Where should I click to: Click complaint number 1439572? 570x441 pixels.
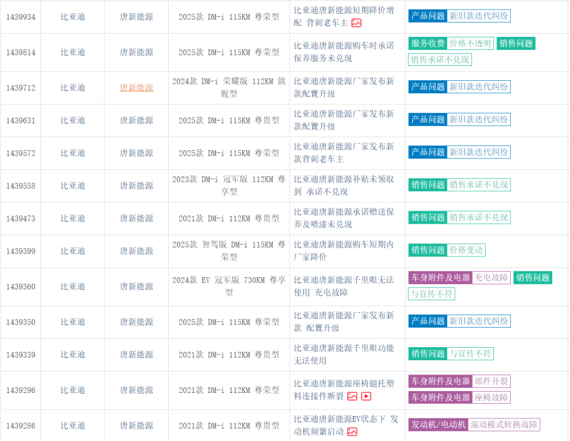[x=21, y=153]
